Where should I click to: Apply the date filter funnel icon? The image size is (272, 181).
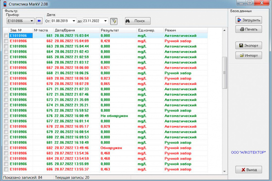tap(114, 21)
